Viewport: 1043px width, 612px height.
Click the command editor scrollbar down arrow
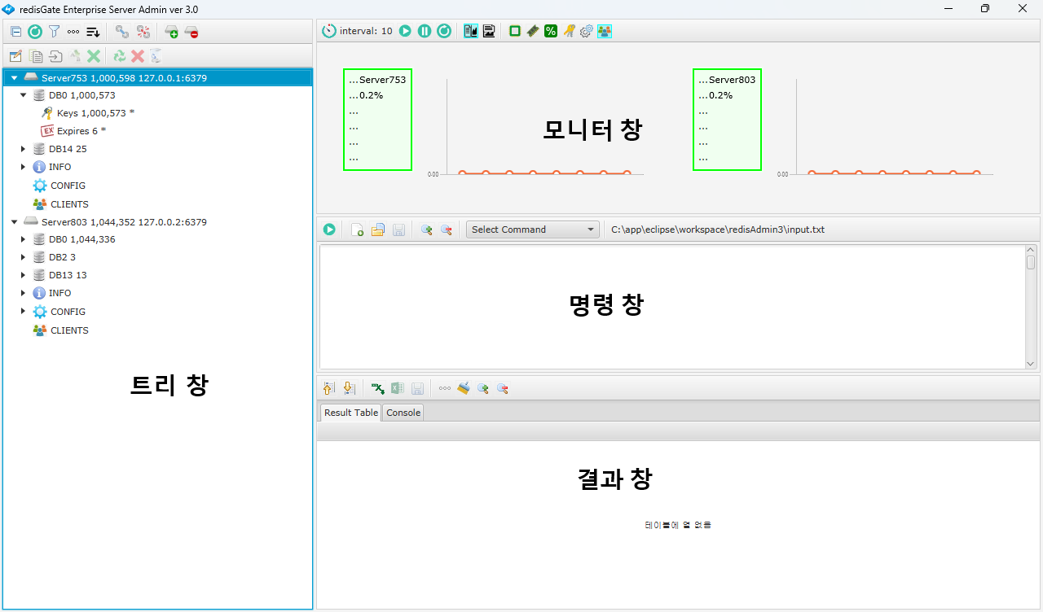[x=1029, y=363]
